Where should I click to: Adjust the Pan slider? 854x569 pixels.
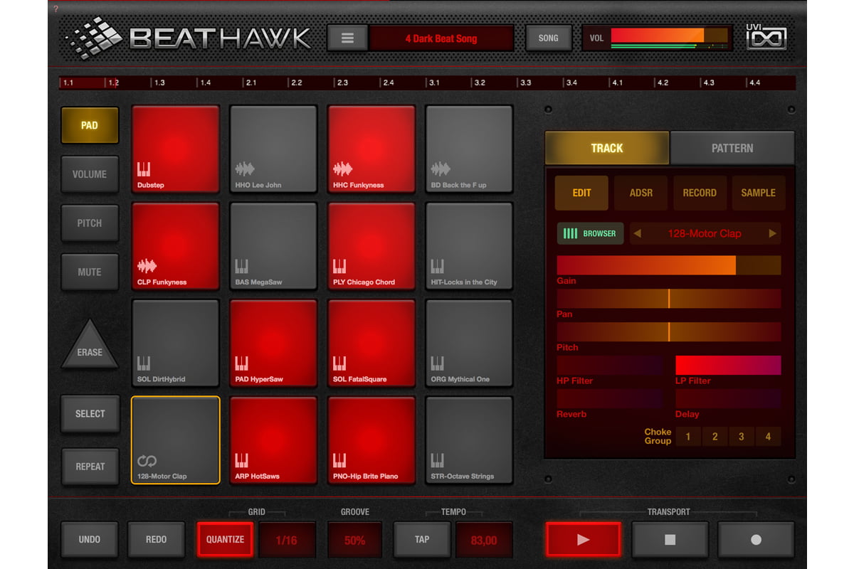(x=669, y=299)
